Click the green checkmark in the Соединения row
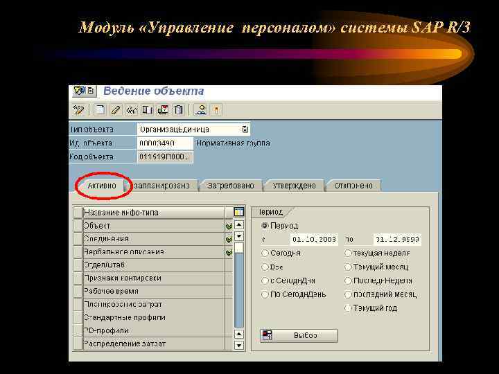This screenshot has width=499, height=374. pos(229,239)
